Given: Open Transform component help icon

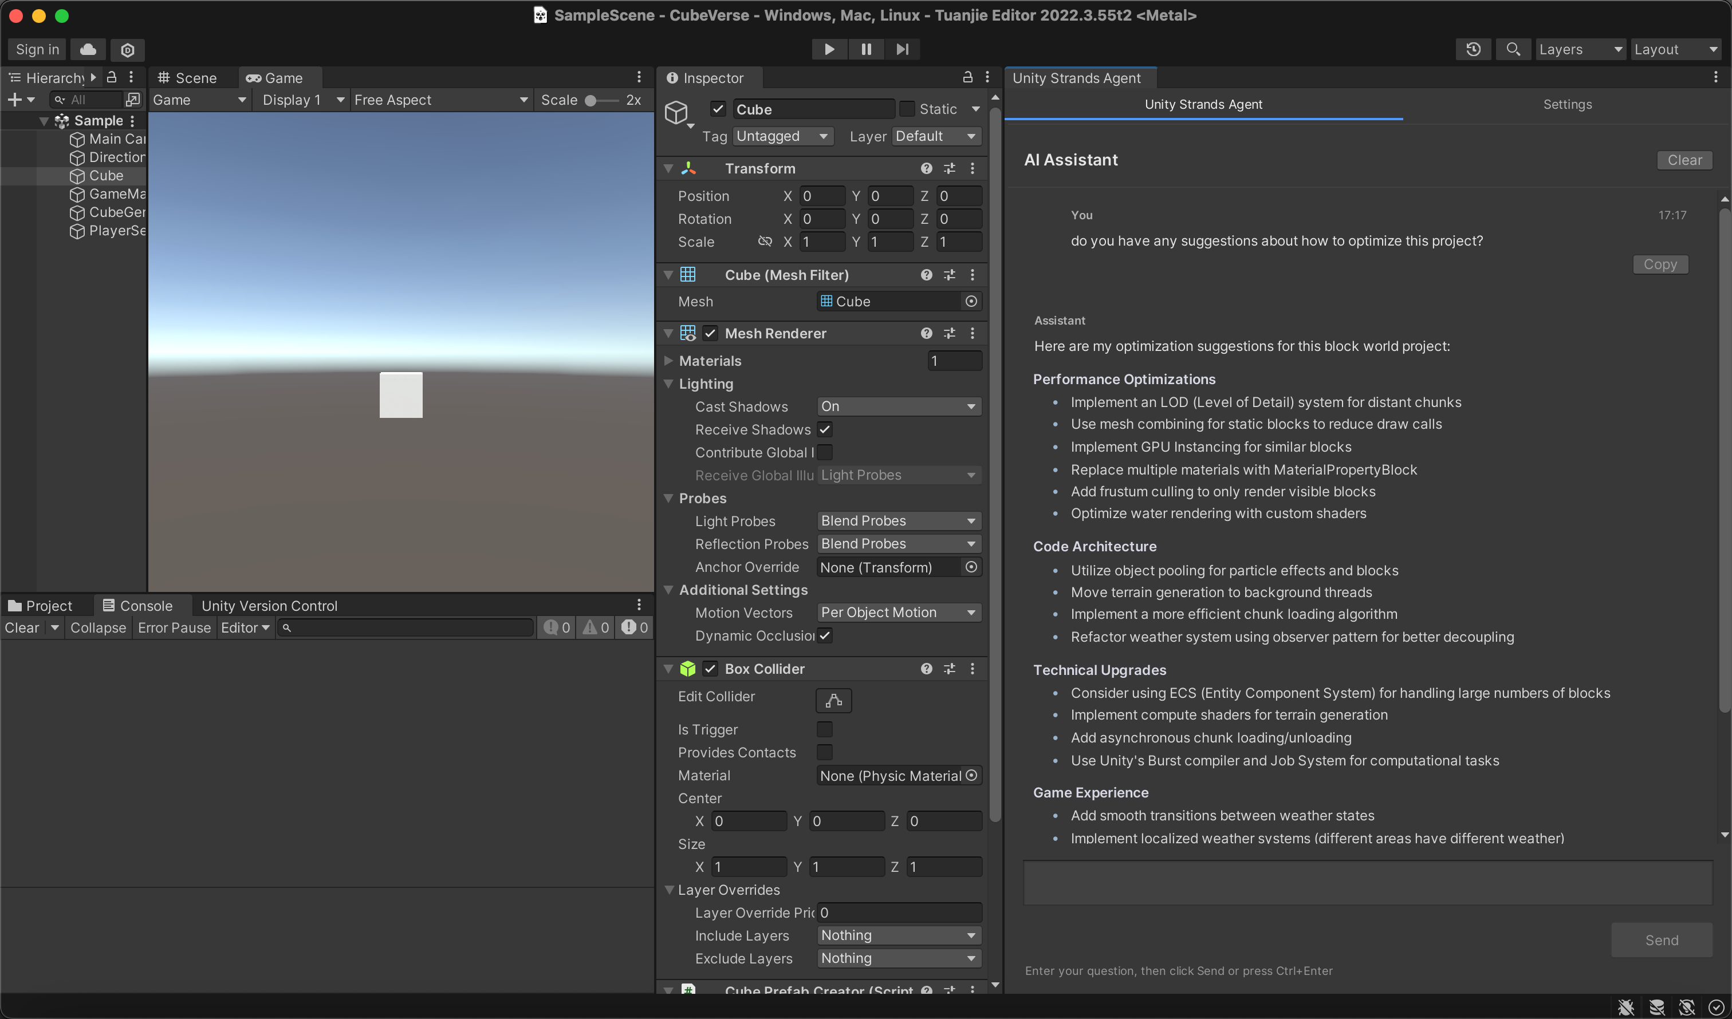Looking at the screenshot, I should click(x=926, y=168).
